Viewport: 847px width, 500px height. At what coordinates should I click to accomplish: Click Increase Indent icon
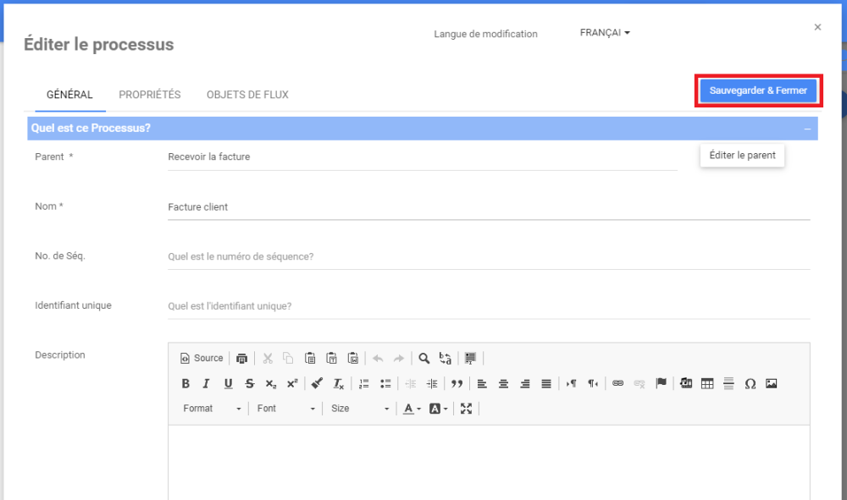point(432,383)
